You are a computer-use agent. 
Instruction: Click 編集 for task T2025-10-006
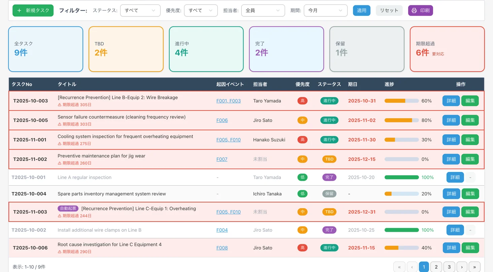click(x=470, y=248)
